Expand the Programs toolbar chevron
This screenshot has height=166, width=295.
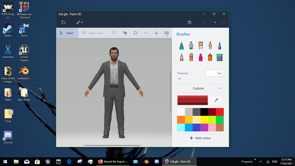(255, 160)
